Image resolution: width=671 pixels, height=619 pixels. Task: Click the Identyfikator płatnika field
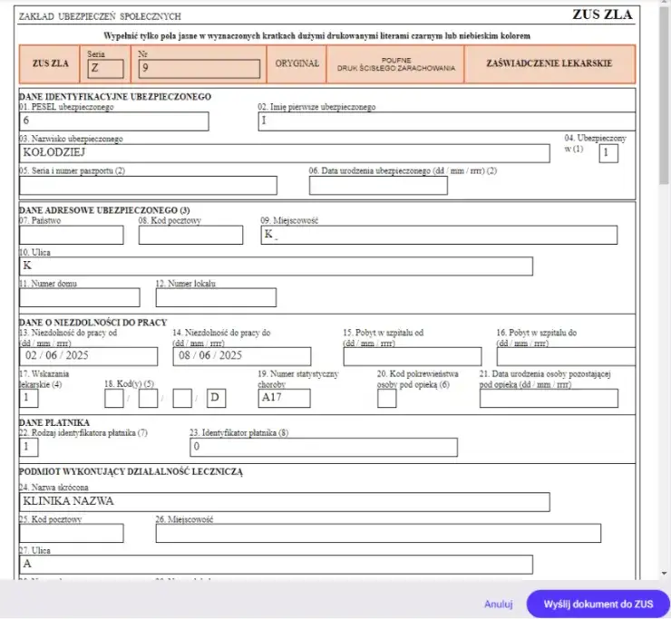click(x=324, y=448)
